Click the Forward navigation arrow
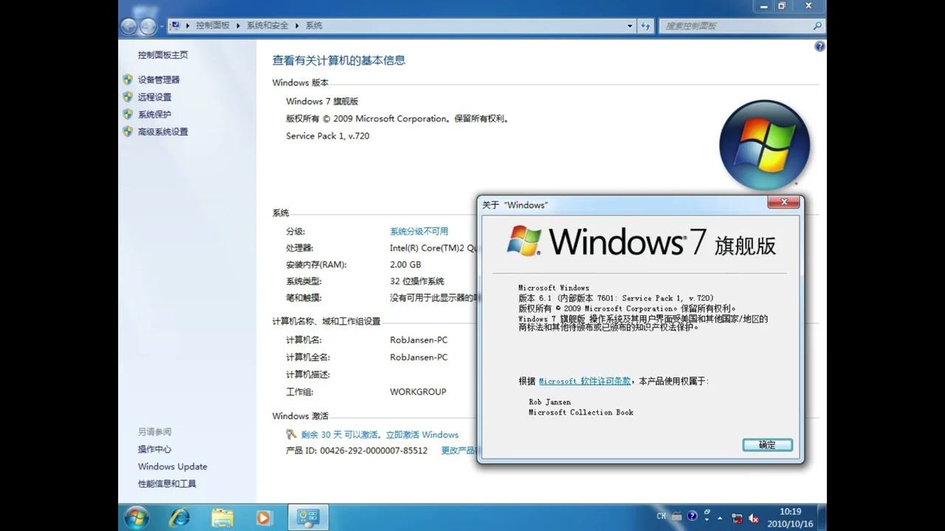The height and width of the screenshot is (531, 945). (148, 26)
